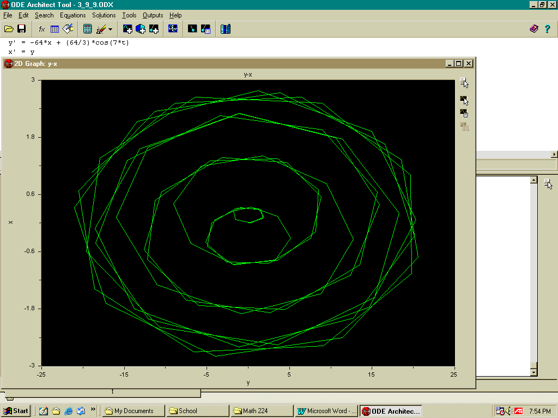This screenshot has width=558, height=418.
Task: Click the Windows Start button
Action: point(16,411)
